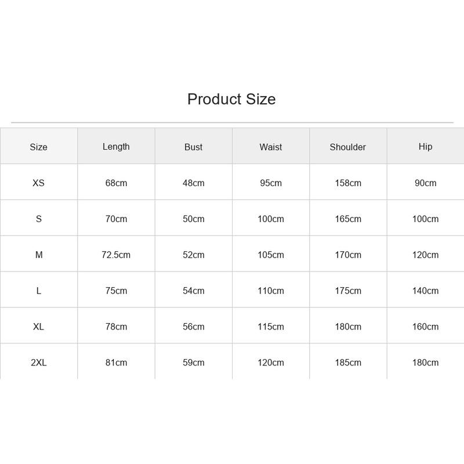Click the XL size row label
464x464 pixels.
pyautogui.click(x=38, y=327)
